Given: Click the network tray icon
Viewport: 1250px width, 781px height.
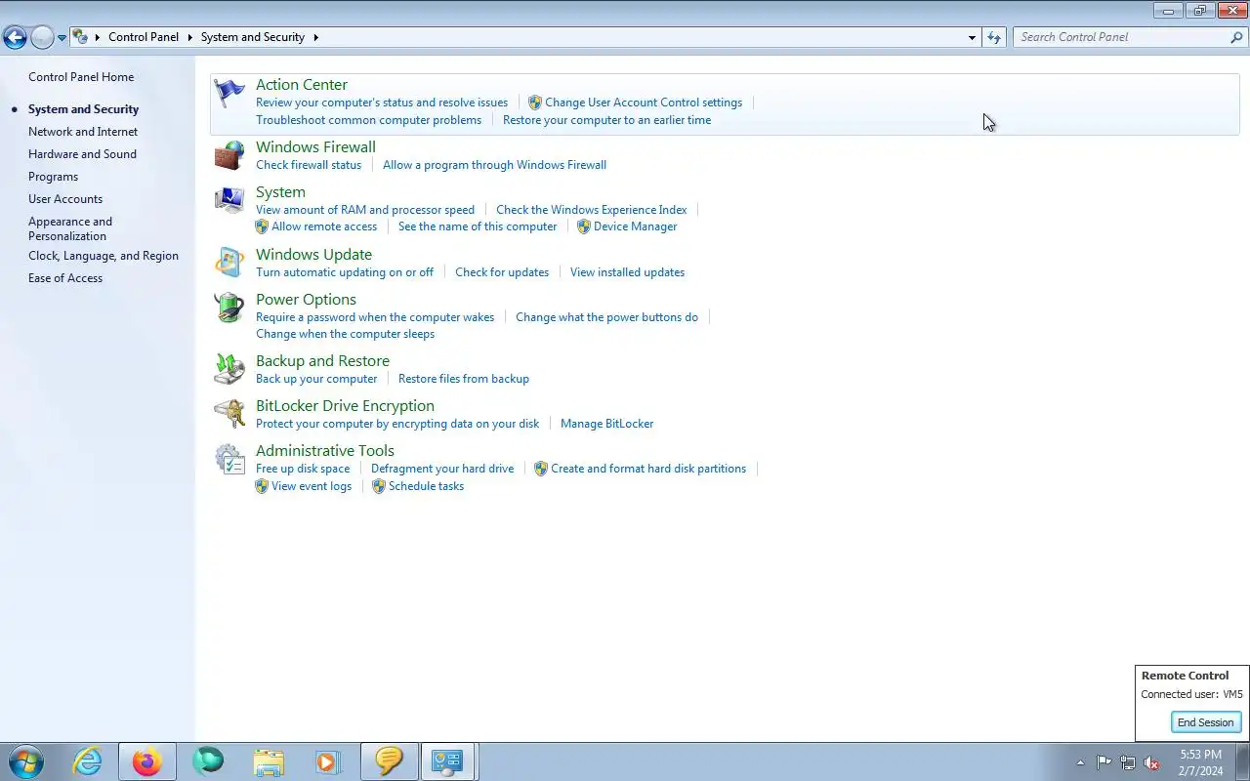Looking at the screenshot, I should pyautogui.click(x=1128, y=762).
